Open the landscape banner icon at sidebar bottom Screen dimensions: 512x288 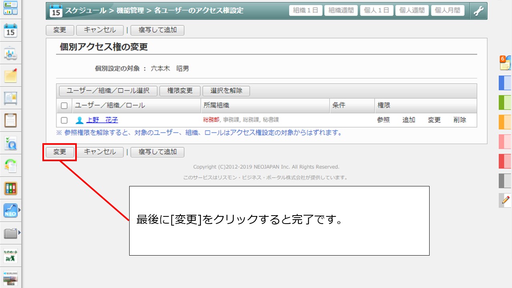tap(10, 278)
